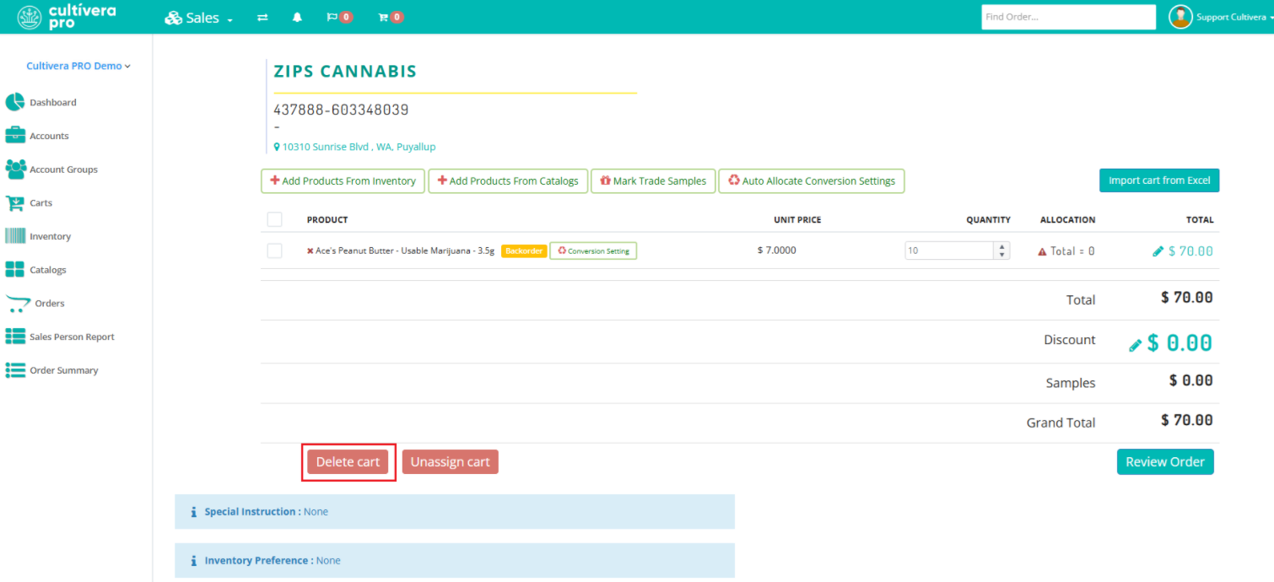Image resolution: width=1274 pixels, height=582 pixels.
Task: Toggle the select-all checkbox in product header
Action: [x=274, y=219]
